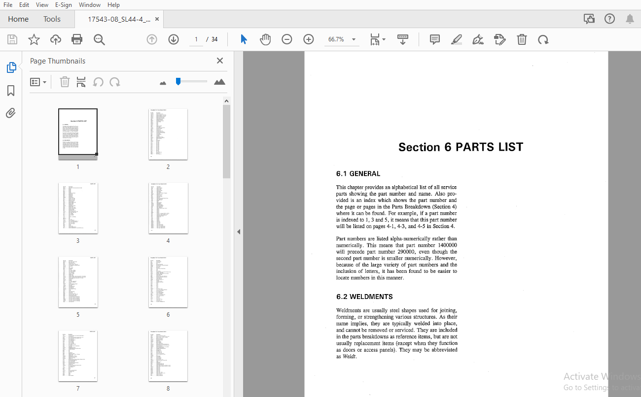Open the Sign document tool
The image size is (641, 397).
[x=478, y=39]
